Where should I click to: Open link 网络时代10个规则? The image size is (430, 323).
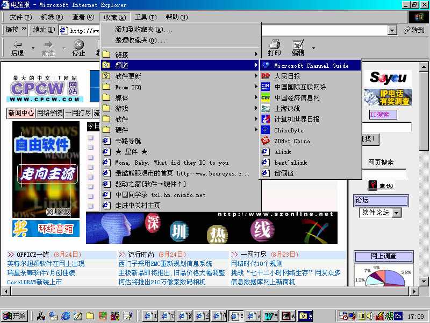click(x=257, y=264)
